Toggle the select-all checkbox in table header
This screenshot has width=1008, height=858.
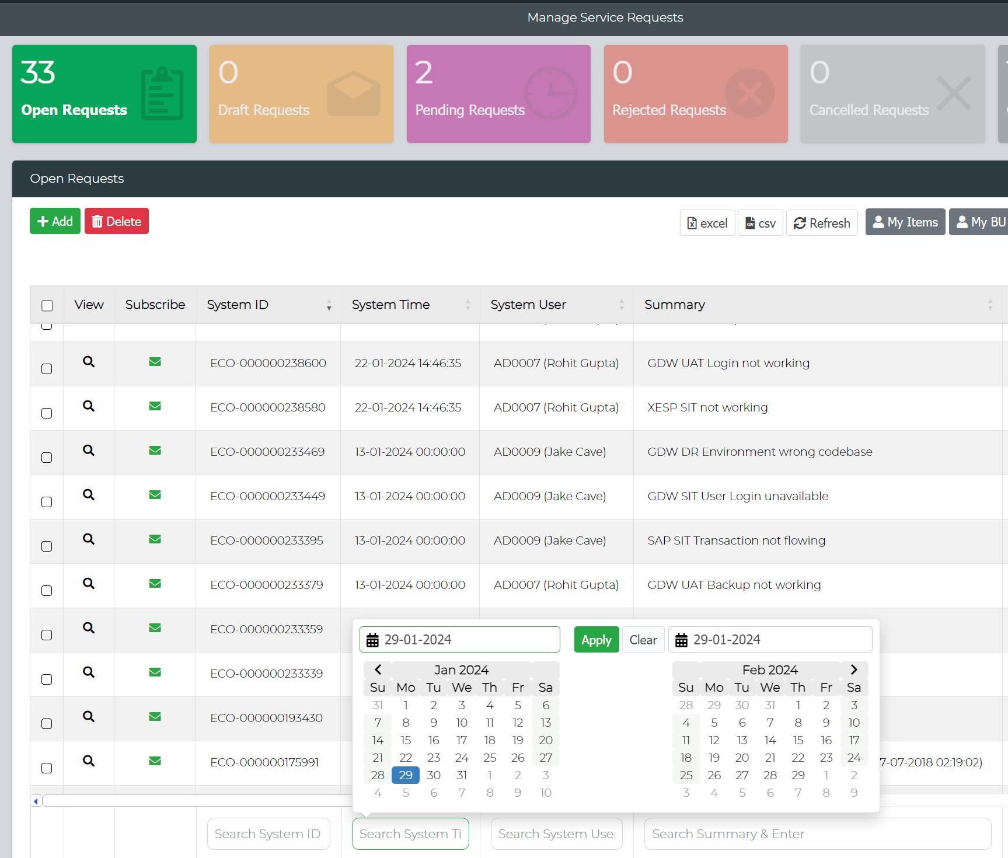[x=47, y=306]
